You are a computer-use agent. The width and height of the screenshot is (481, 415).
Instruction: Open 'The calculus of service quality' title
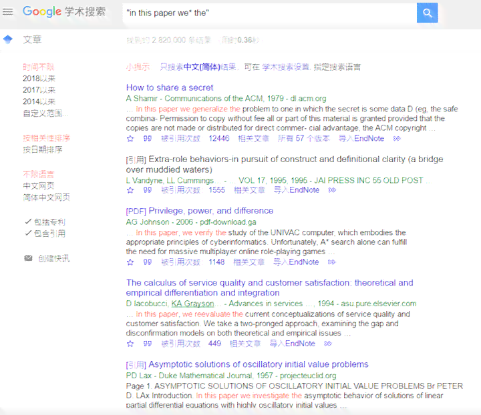click(270, 288)
